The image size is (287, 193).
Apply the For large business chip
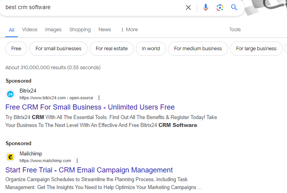click(256, 49)
